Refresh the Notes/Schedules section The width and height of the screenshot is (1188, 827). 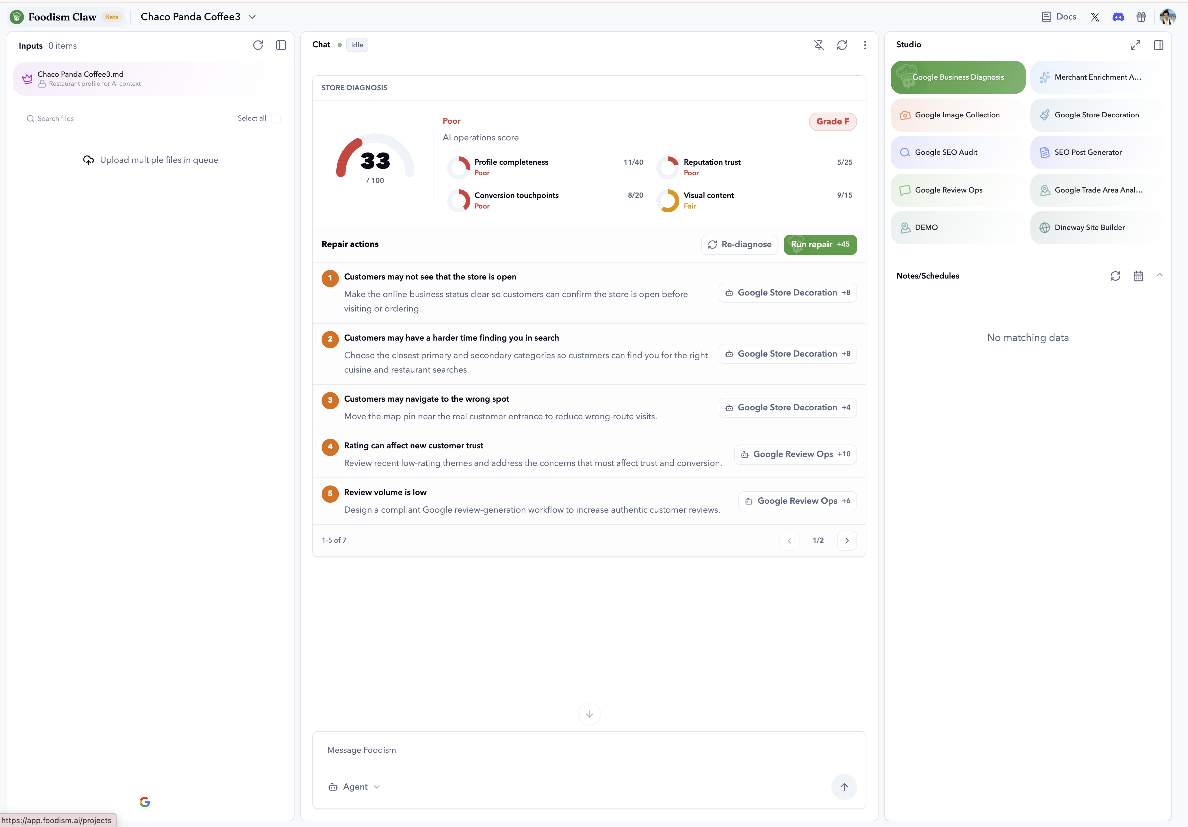[x=1115, y=276]
